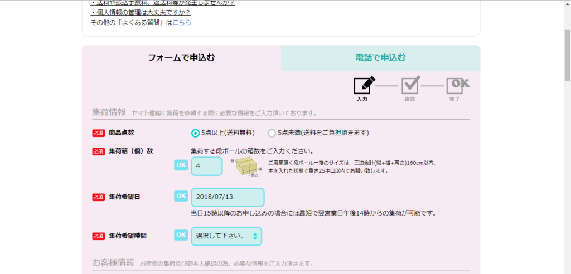Click the OK badge beside 集荷希望時間 dropdown
The height and width of the screenshot is (274, 571).
[x=181, y=234]
